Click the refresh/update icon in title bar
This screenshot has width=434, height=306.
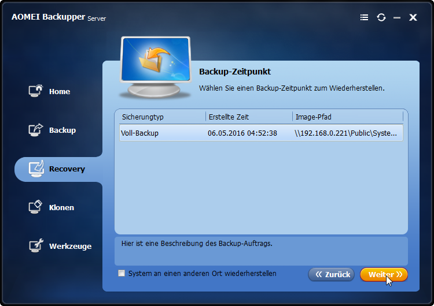point(381,17)
